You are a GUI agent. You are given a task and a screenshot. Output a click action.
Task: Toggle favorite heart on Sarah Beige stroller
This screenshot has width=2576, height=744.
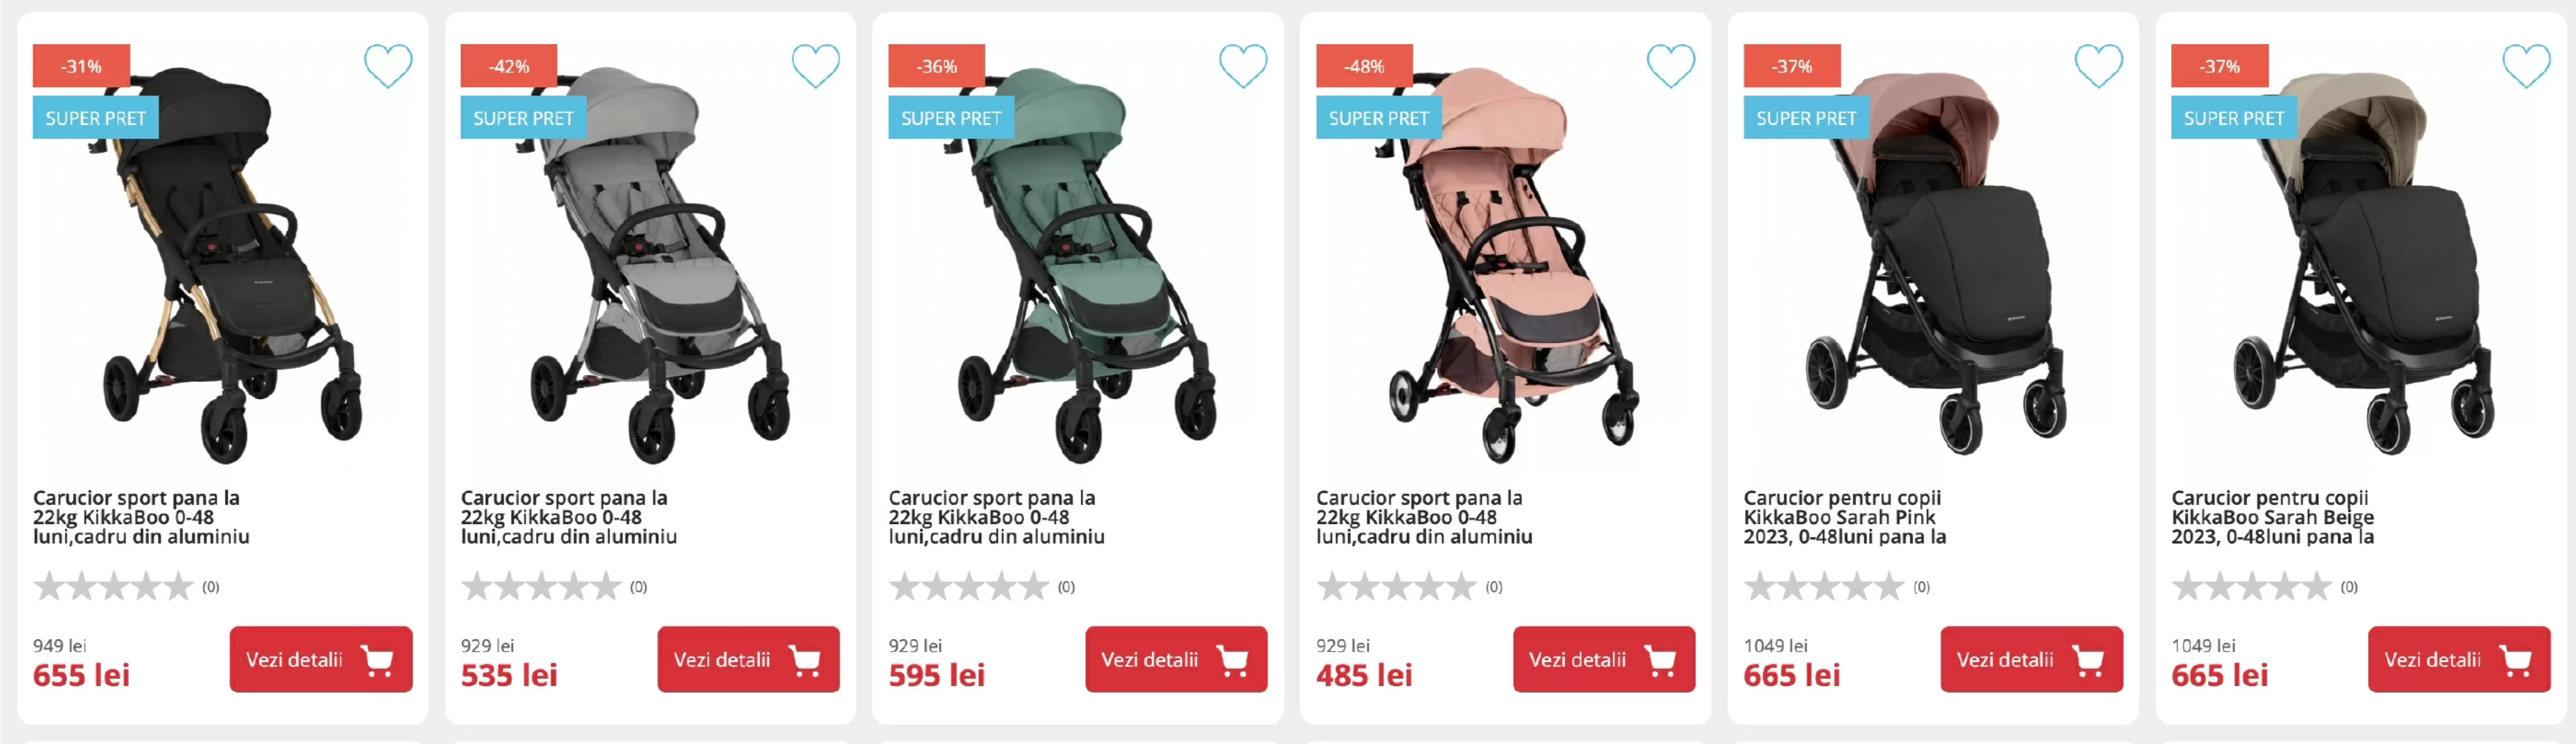tap(2526, 66)
